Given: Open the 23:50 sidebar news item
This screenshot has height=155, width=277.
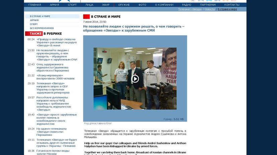Looking at the screenshot, I should point(57,55).
